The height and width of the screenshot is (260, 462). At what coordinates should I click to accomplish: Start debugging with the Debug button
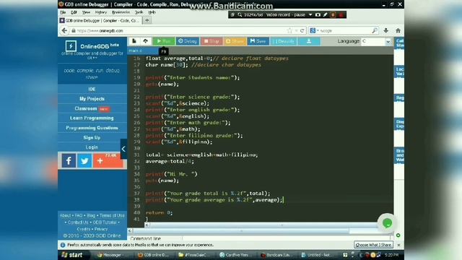(188, 41)
